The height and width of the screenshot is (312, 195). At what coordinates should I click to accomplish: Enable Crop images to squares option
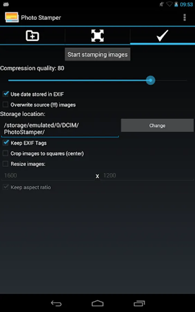pos(6,154)
